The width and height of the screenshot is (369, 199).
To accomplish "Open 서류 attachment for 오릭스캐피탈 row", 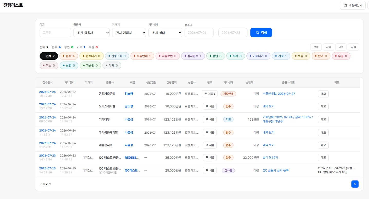I will click(x=210, y=106).
